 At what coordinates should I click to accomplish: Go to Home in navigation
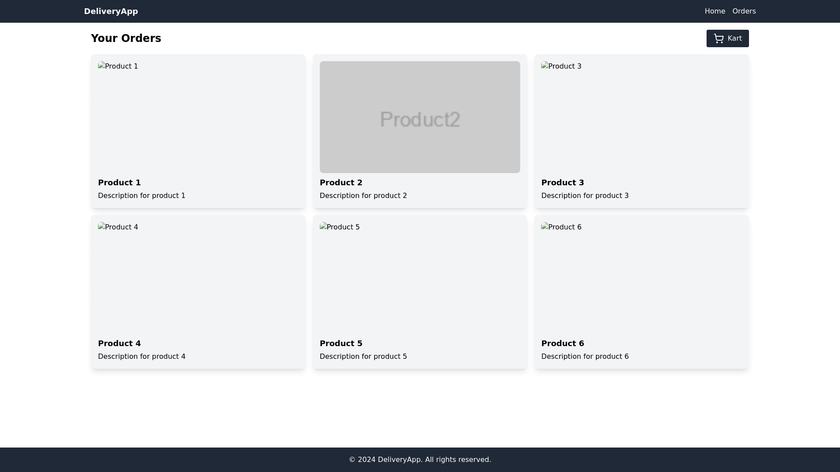tap(714, 11)
